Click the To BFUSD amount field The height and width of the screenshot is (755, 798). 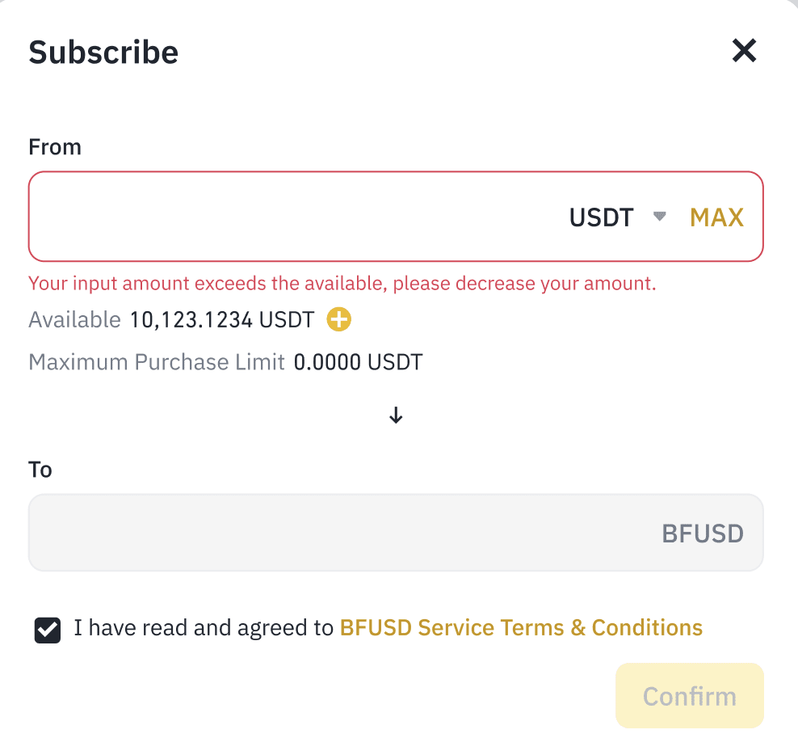click(396, 533)
